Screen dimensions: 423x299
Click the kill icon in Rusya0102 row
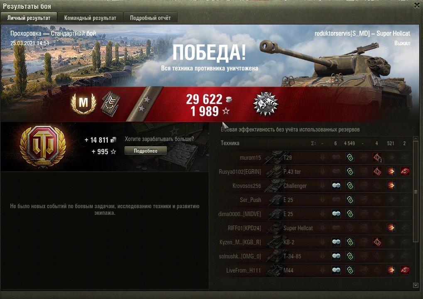[405, 171]
